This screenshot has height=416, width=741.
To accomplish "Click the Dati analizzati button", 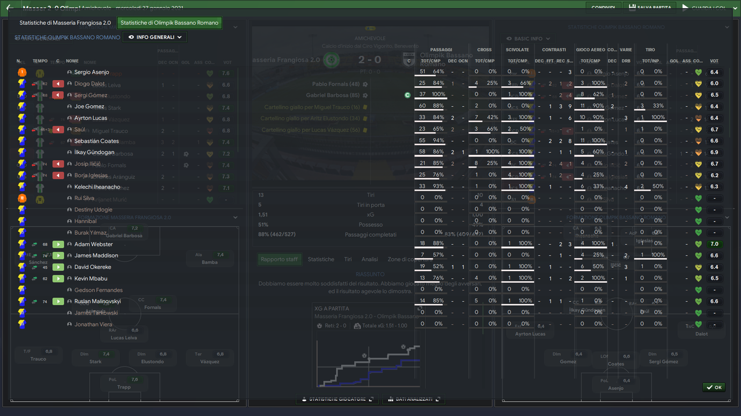I will tap(413, 399).
